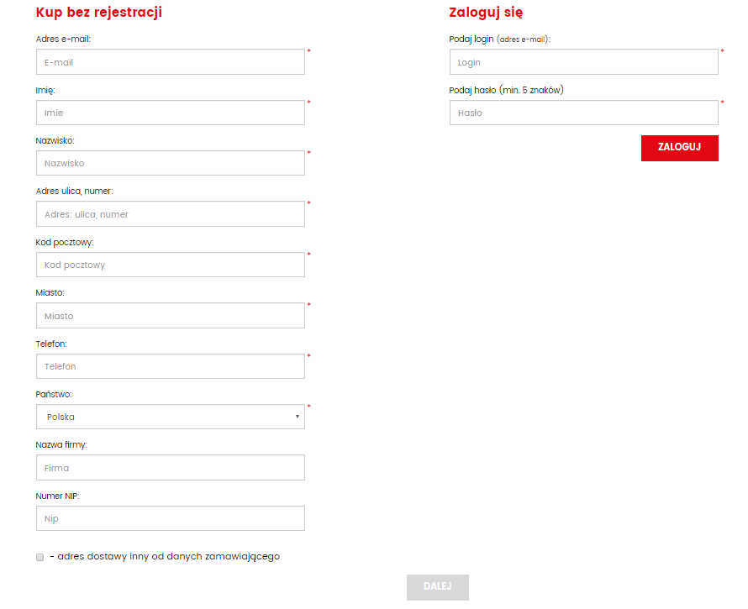Screen dimensions: 748x609
Task: Select the Nazwisko surname input field
Action: [170, 163]
